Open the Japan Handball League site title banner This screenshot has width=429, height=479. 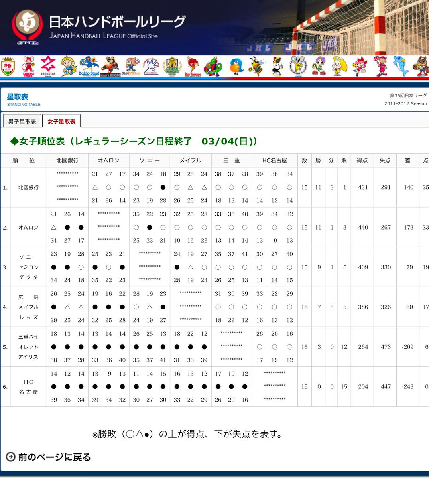(x=117, y=26)
